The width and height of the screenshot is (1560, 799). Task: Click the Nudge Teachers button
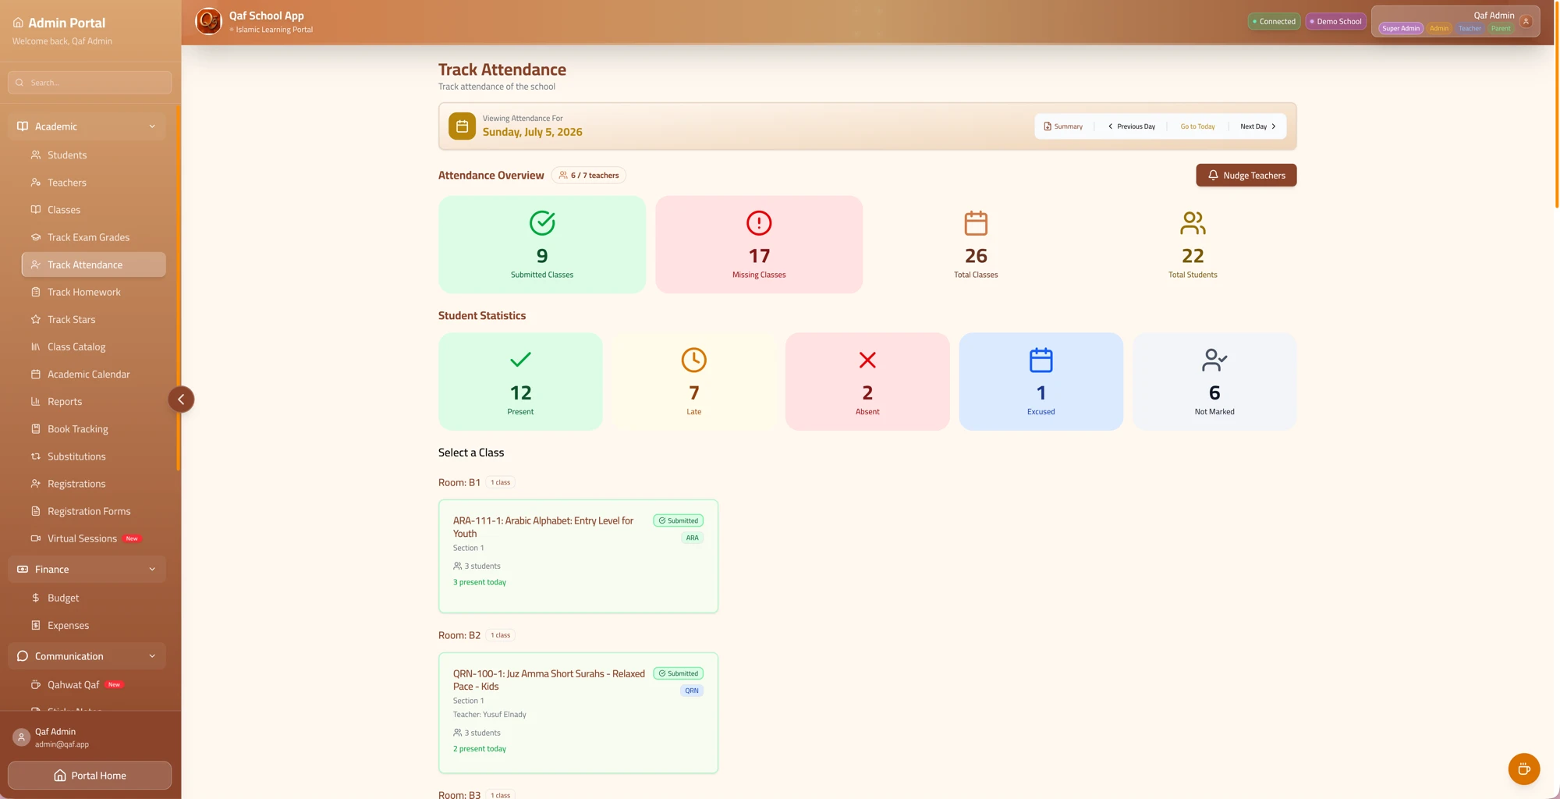(x=1246, y=176)
